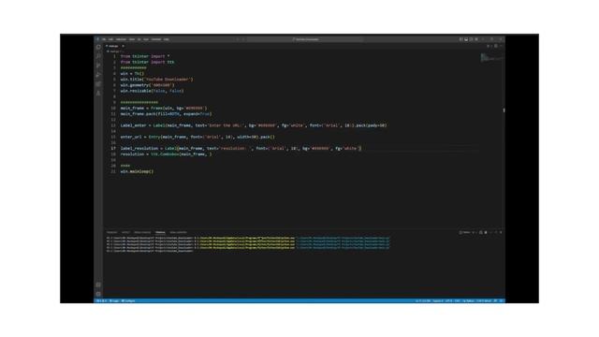Open the Manage gear in activity bar
Viewport: 599px width, 337px height.
pos(98,294)
